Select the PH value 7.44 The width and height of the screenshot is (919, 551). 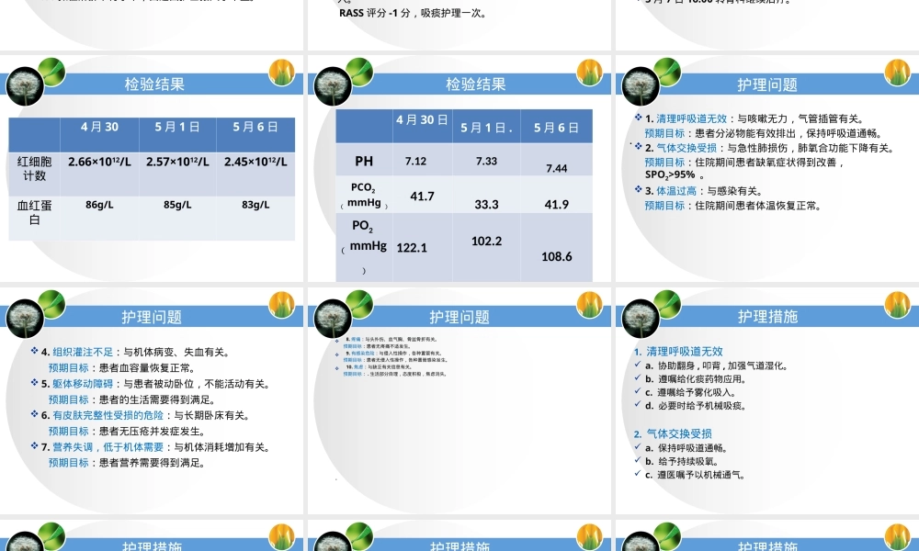coord(557,169)
